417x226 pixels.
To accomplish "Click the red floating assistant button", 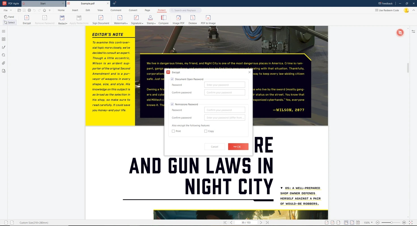I will [x=400, y=32].
